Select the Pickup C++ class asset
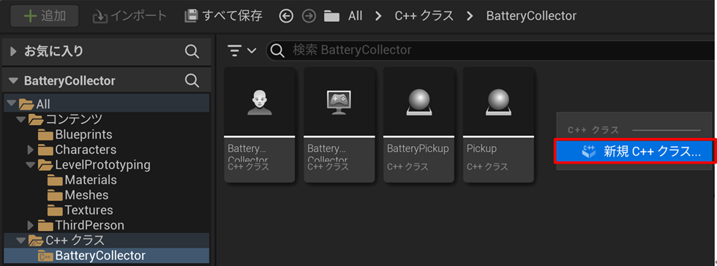The image size is (717, 266). pyautogui.click(x=498, y=124)
